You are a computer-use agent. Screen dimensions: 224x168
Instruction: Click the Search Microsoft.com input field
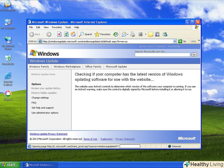(162, 55)
